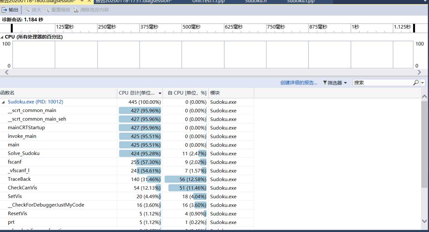Select the Solve_Sudoku function row

click(127, 154)
